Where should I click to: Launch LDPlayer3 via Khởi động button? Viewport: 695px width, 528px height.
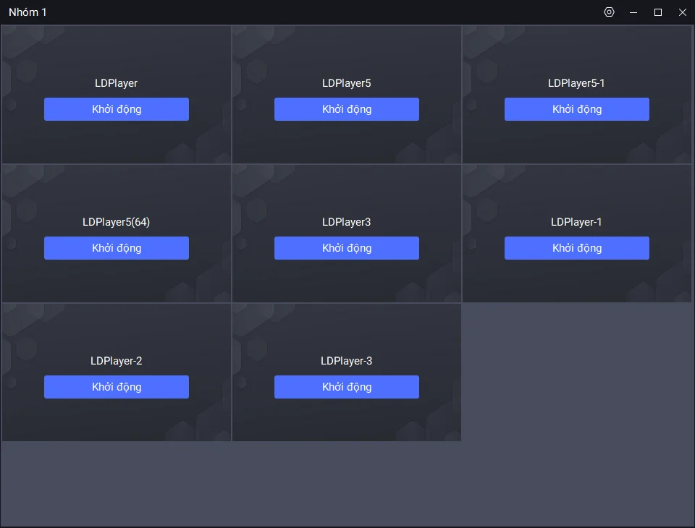point(347,248)
